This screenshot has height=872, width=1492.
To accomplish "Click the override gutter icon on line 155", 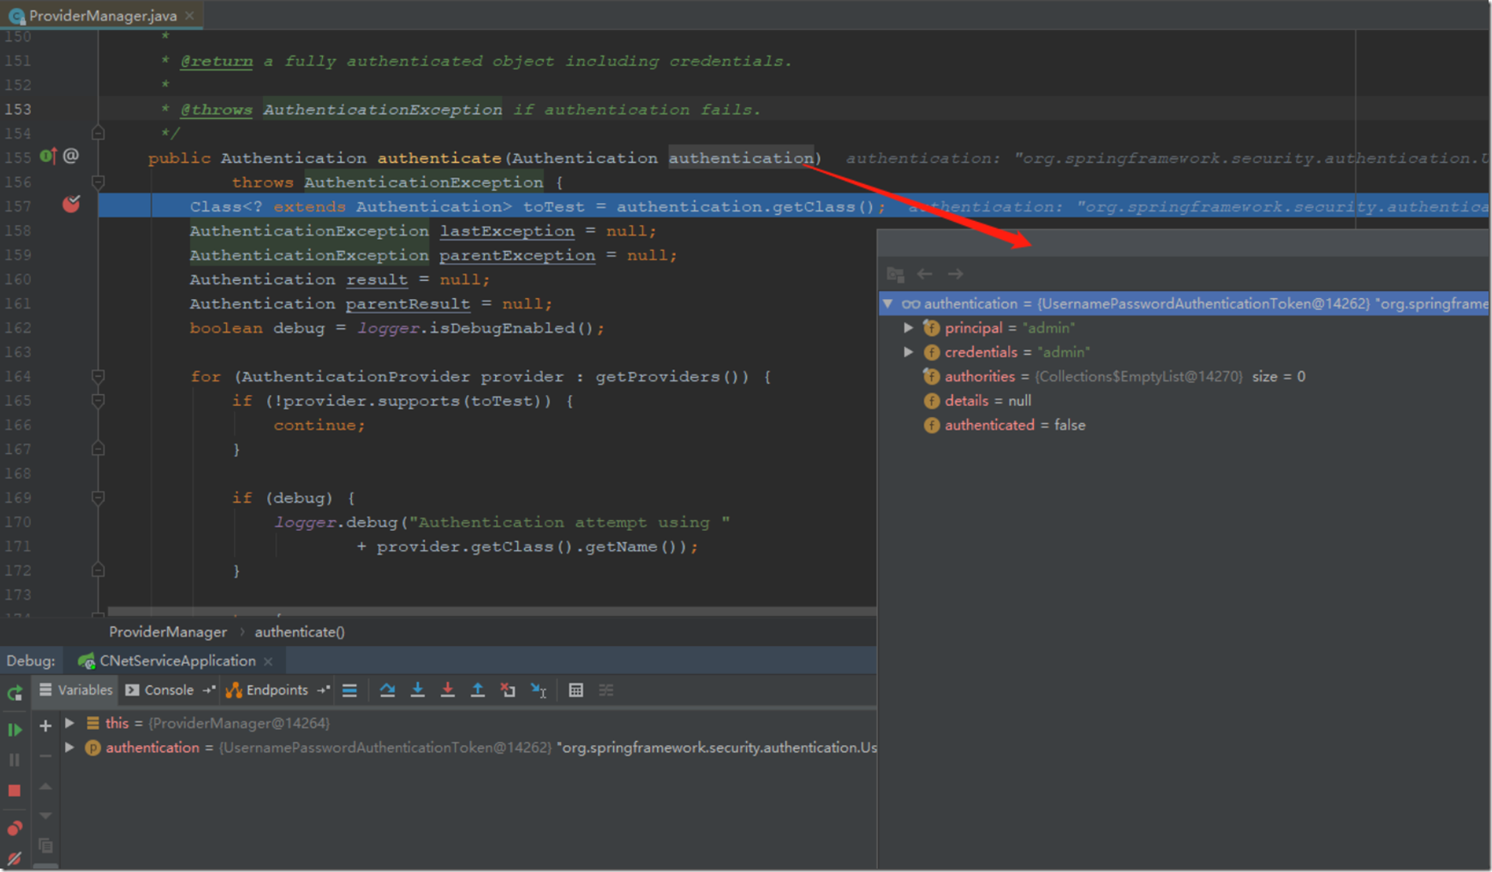I will point(48,156).
